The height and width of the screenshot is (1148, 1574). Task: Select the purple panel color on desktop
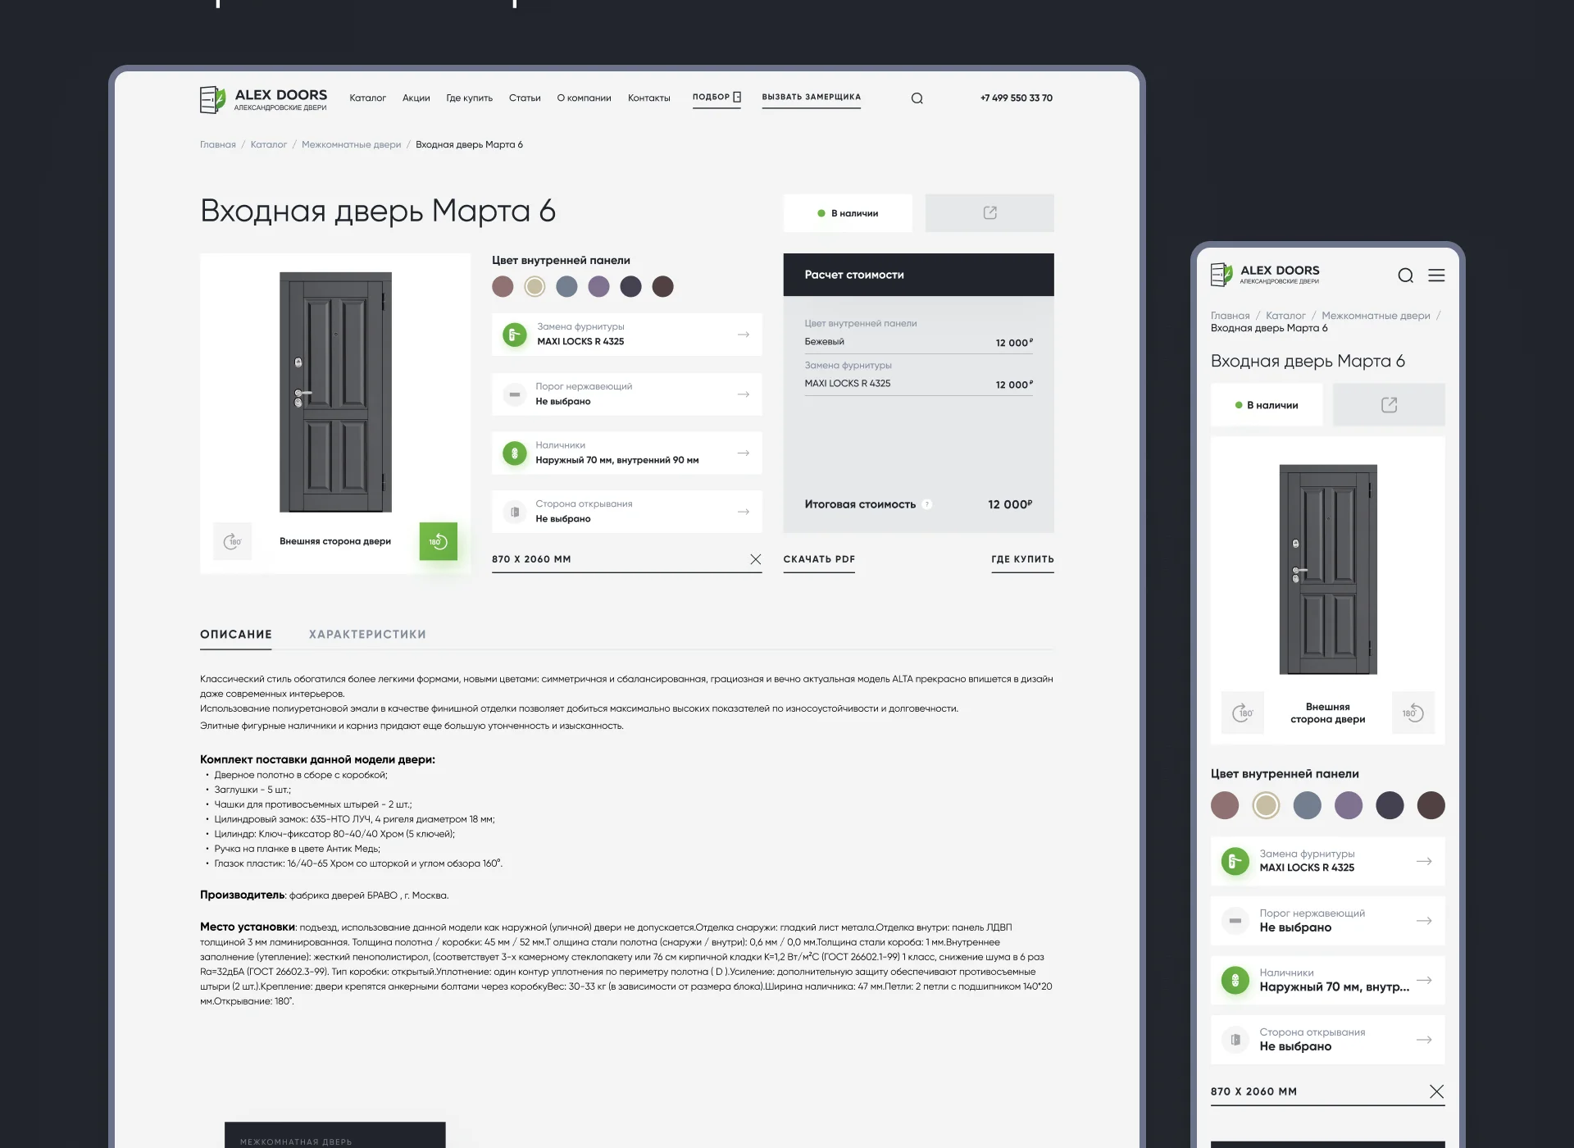coord(598,286)
